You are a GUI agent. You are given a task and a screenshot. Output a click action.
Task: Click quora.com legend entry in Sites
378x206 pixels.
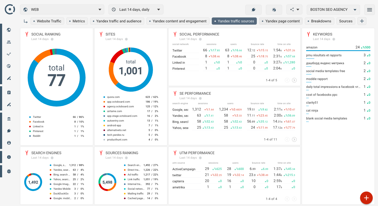(131, 97)
